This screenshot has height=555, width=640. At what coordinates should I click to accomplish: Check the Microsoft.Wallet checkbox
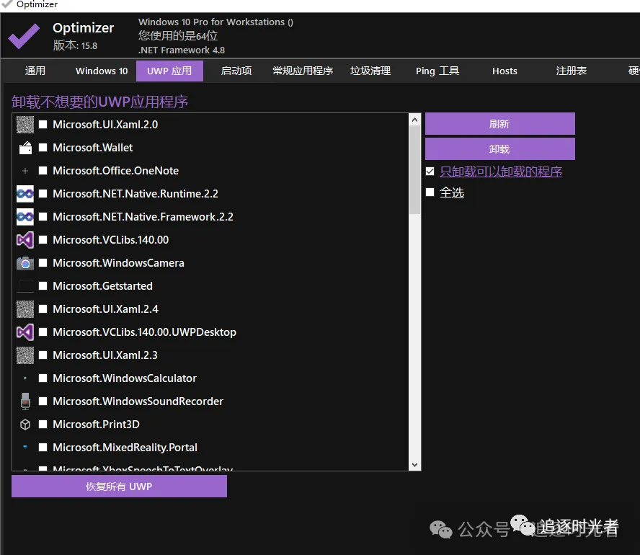point(43,147)
